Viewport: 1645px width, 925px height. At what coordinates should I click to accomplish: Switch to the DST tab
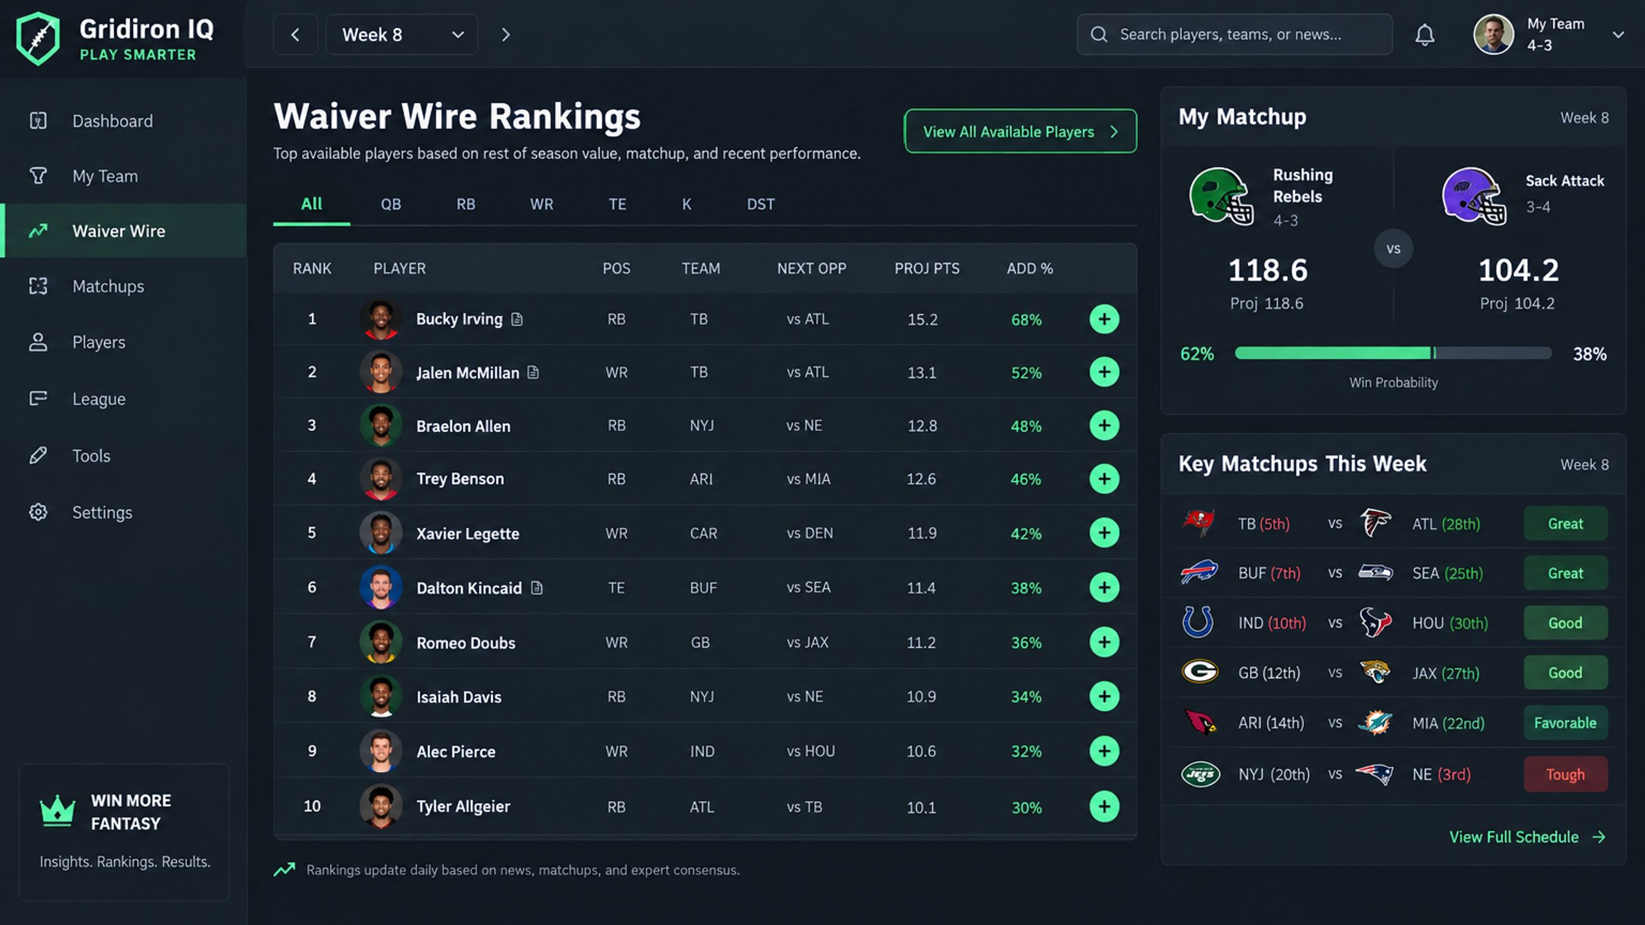761,204
